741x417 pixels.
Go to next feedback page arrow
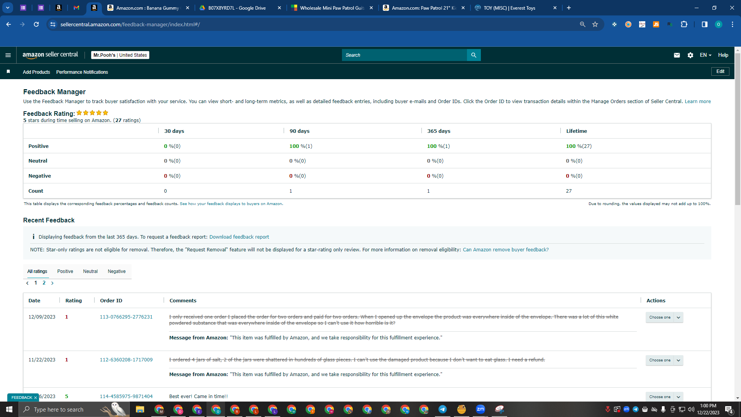pos(52,283)
